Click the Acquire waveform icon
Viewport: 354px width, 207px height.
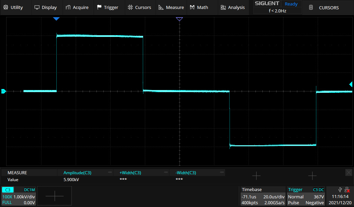[x=68, y=8]
